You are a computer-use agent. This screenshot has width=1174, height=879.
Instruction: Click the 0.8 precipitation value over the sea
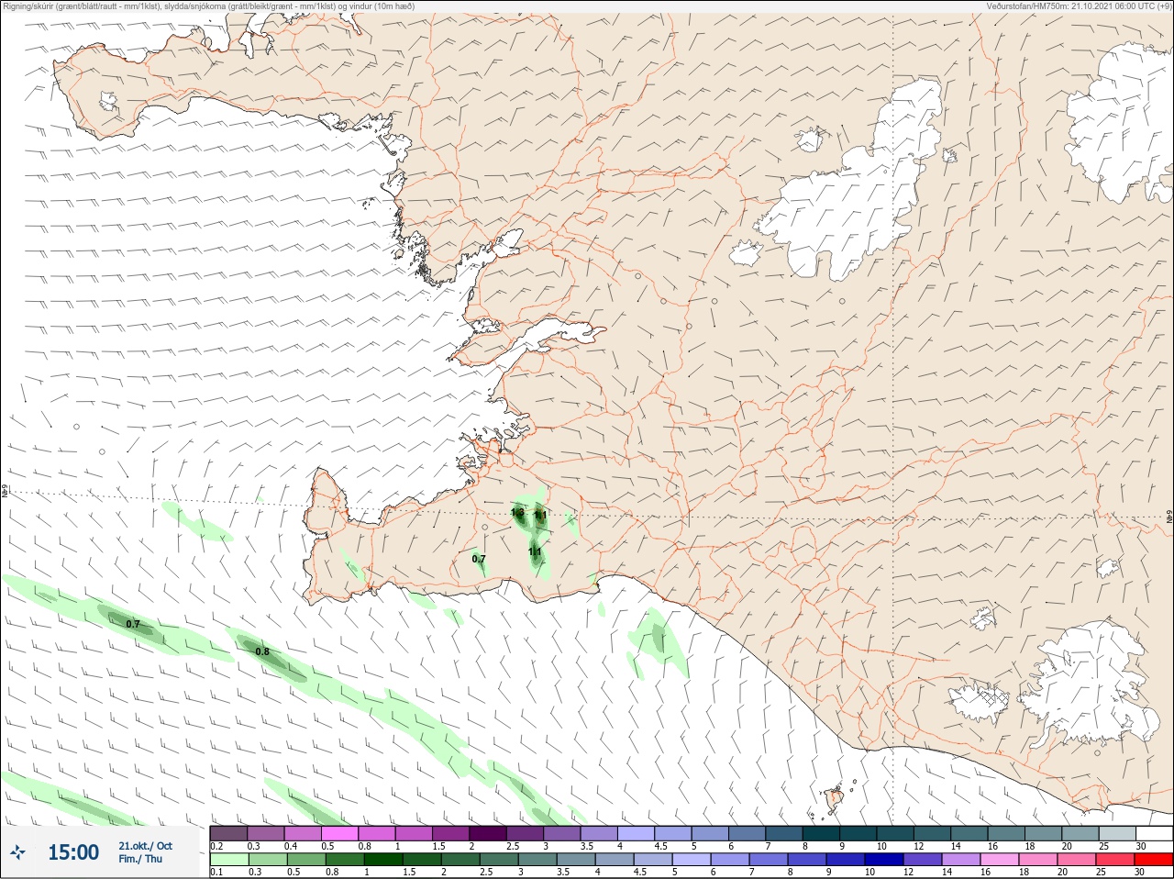click(x=262, y=652)
